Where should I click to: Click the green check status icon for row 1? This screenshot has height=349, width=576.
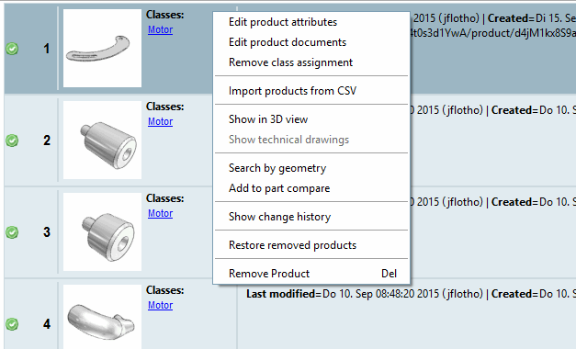(x=12, y=49)
